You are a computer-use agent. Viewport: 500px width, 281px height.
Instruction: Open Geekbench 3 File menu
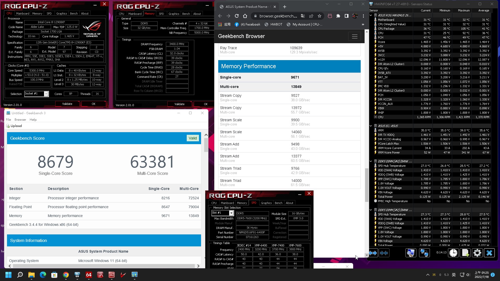pyautogui.click(x=8, y=120)
